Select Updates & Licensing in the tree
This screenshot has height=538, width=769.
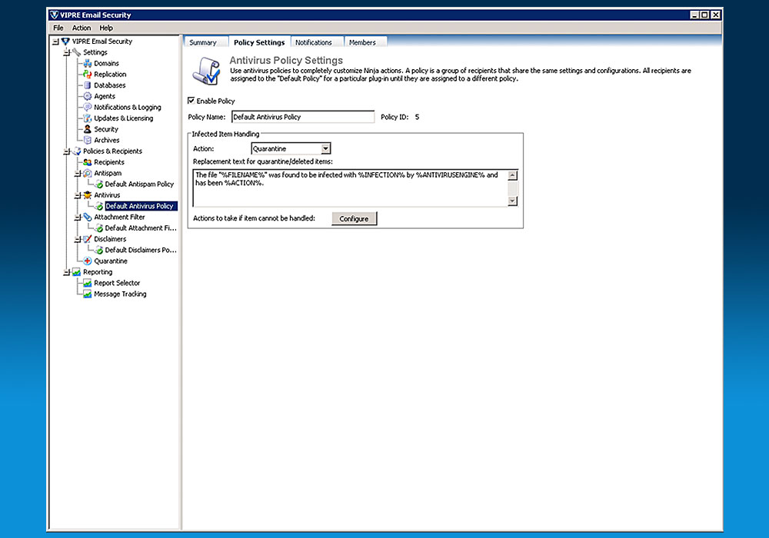(124, 118)
